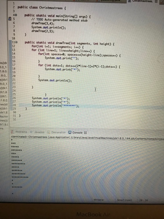Click the drawTree(int segments, int height) declaration
Image resolution: width=164 pixels, height=219 pixels.
tap(69, 43)
